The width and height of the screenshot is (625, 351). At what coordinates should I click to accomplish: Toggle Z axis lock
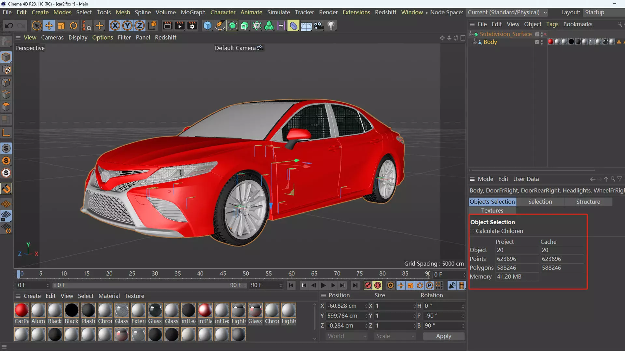point(140,25)
